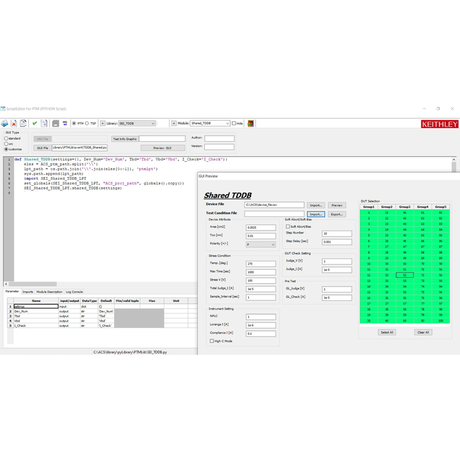Screen dimensions: 460x460
Task: Click the Dev_Num row in parameter table
Action: [102, 311]
